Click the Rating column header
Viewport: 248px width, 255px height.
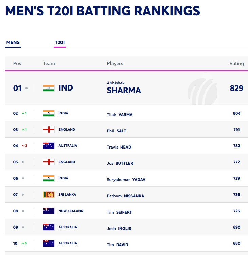pyautogui.click(x=236, y=63)
